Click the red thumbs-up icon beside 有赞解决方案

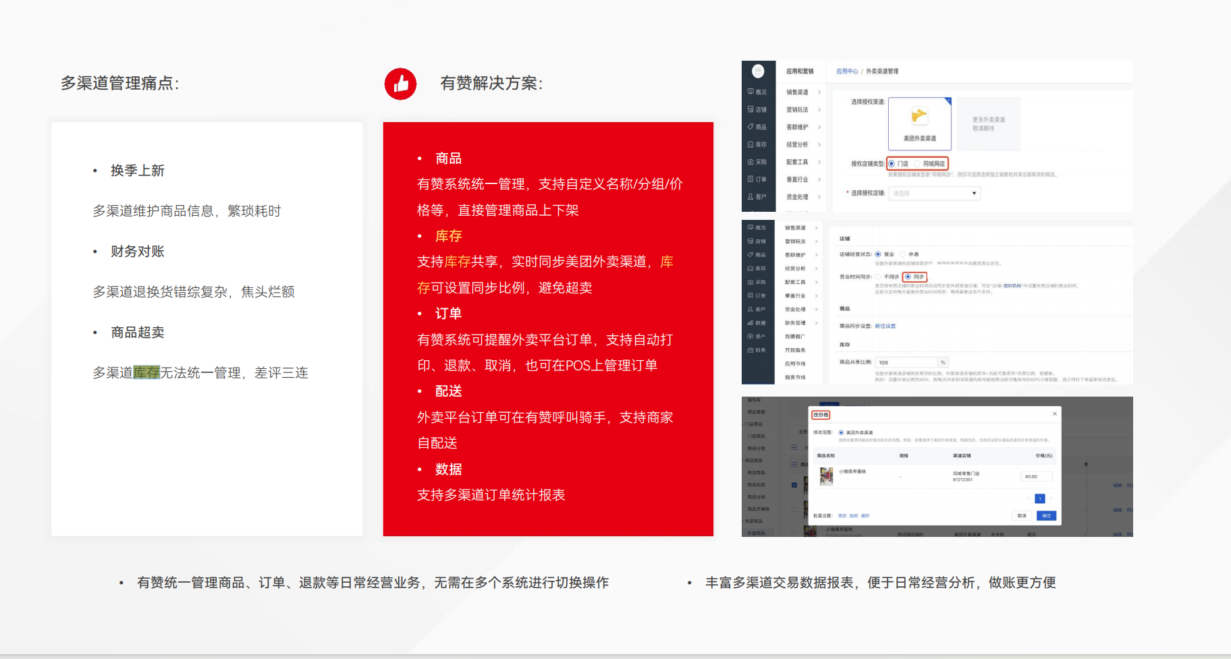tap(400, 84)
